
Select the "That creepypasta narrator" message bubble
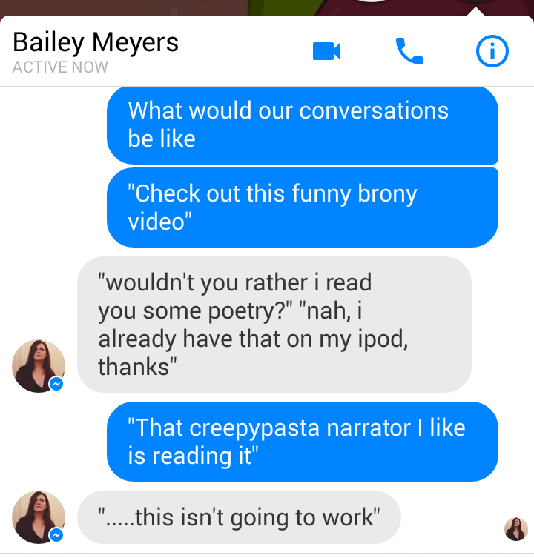[303, 442]
